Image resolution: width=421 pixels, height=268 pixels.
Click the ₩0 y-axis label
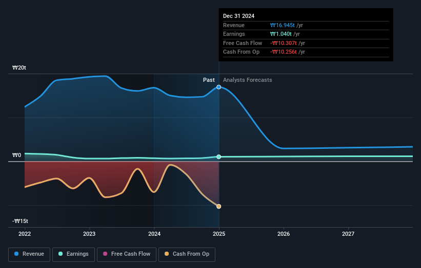tap(16, 155)
